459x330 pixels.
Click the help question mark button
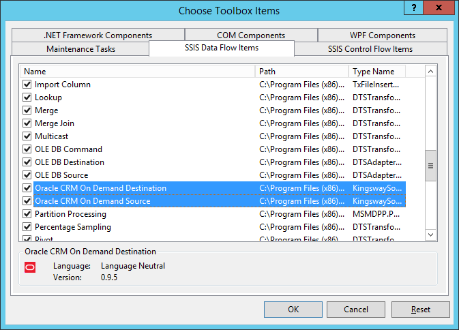[x=413, y=7]
